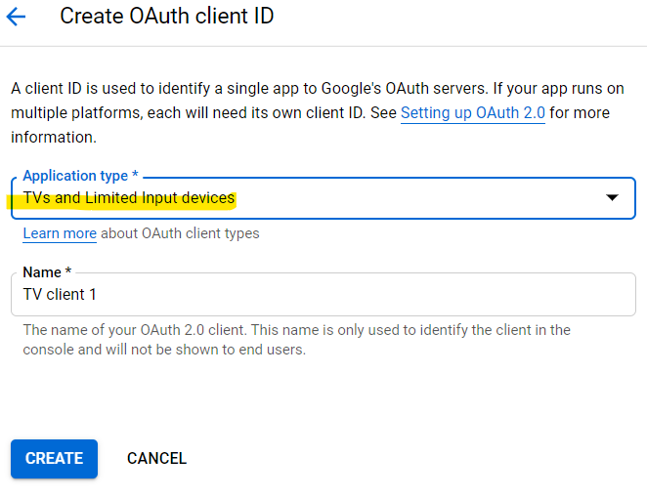The width and height of the screenshot is (647, 498).
Task: Click the Application type * label
Action: 80,176
